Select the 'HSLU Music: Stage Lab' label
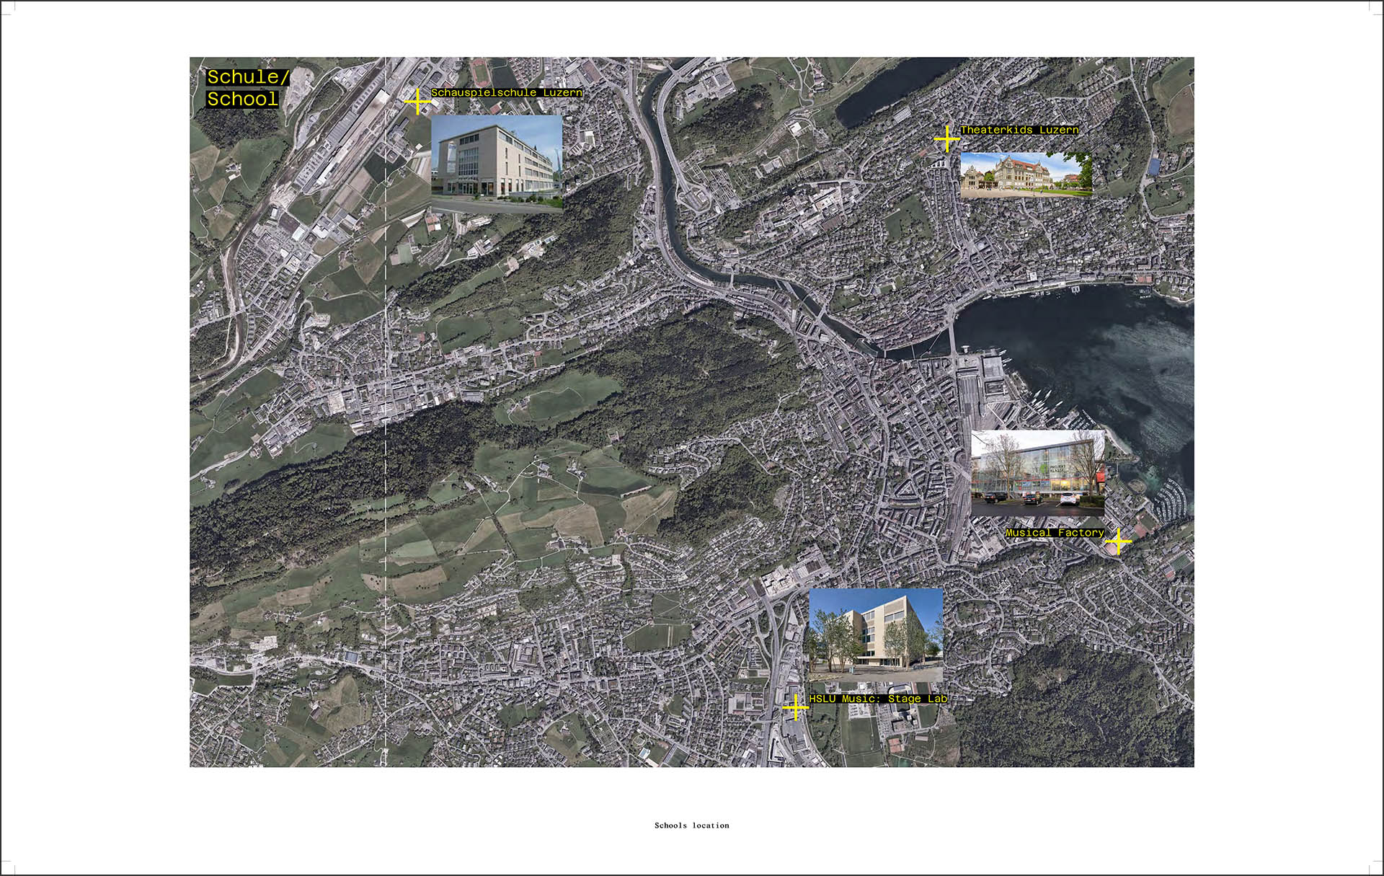Viewport: 1384px width, 876px height. pyautogui.click(x=878, y=699)
